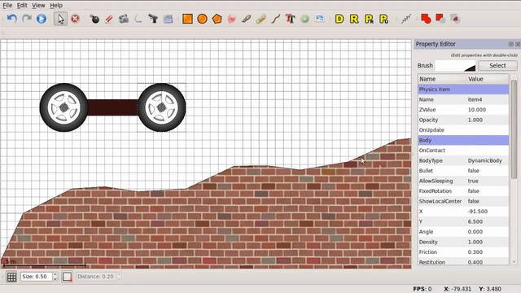Adjust the Distance stepper arrows
521x293 pixels.
(119, 277)
